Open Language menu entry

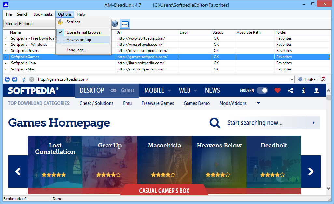pos(83,50)
